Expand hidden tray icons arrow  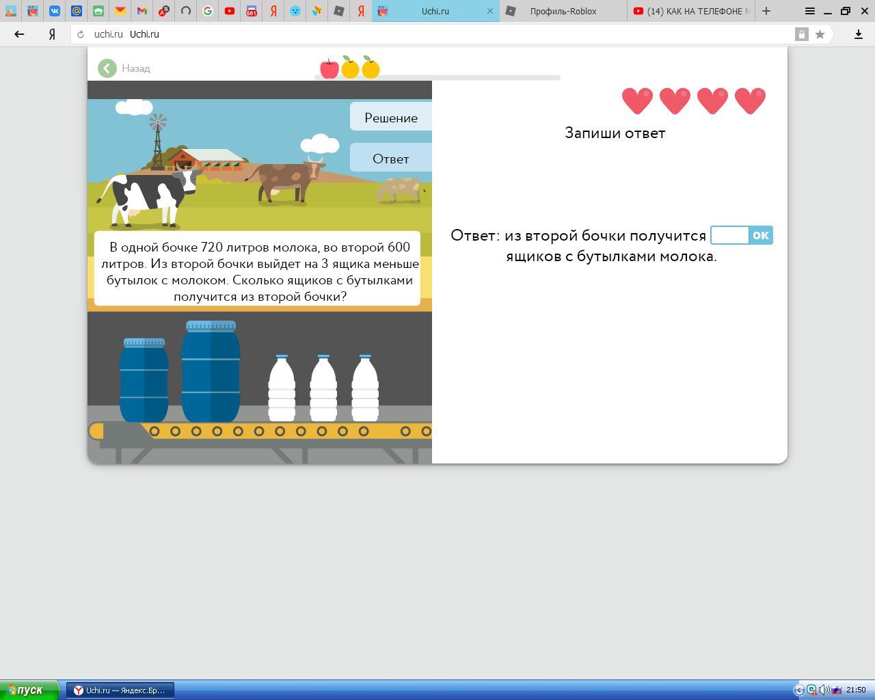pos(798,690)
